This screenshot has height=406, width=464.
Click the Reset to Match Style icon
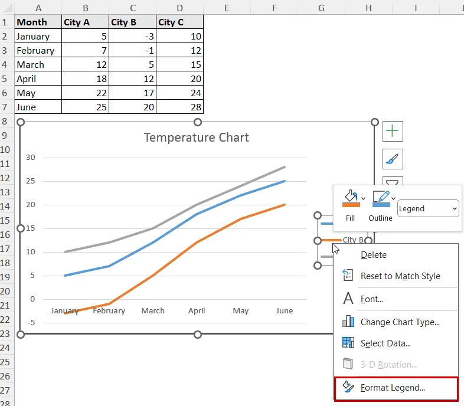pos(348,275)
